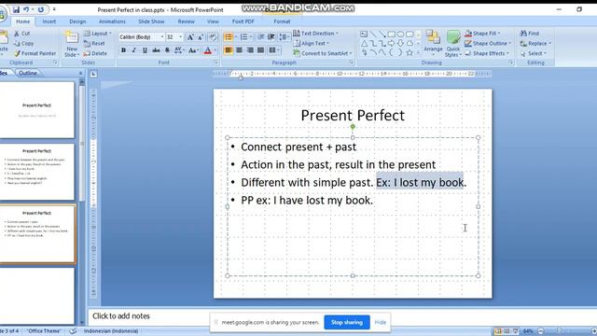Delete the current slide
The width and height of the screenshot is (597, 336).
pyautogui.click(x=95, y=53)
